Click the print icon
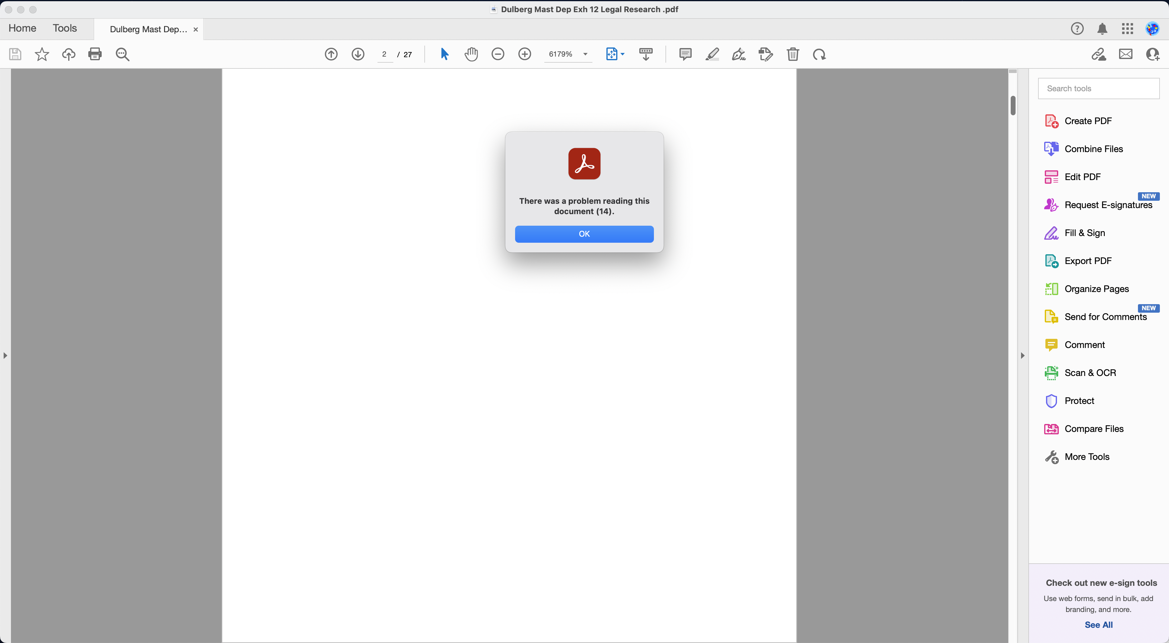The image size is (1169, 643). coord(95,54)
